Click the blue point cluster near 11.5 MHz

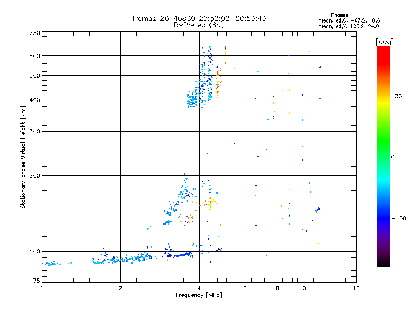pyautogui.click(x=317, y=210)
